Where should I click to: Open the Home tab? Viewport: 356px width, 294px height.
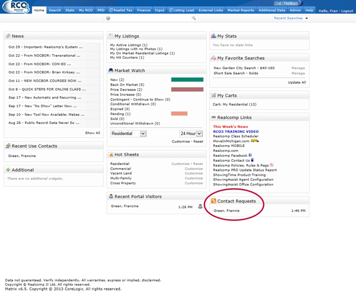[x=39, y=10]
